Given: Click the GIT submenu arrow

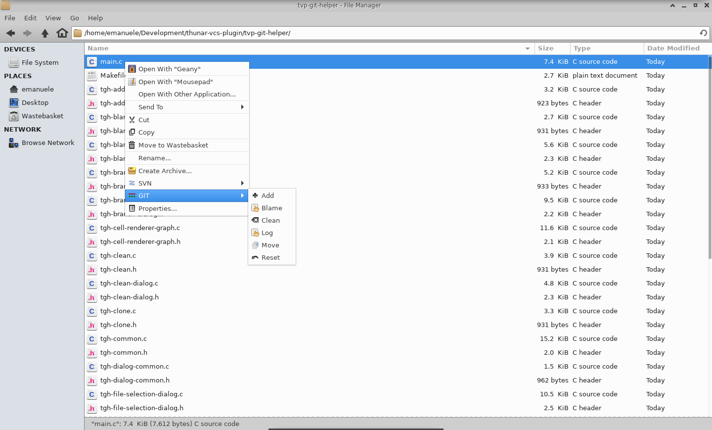Looking at the screenshot, I should pyautogui.click(x=242, y=195).
